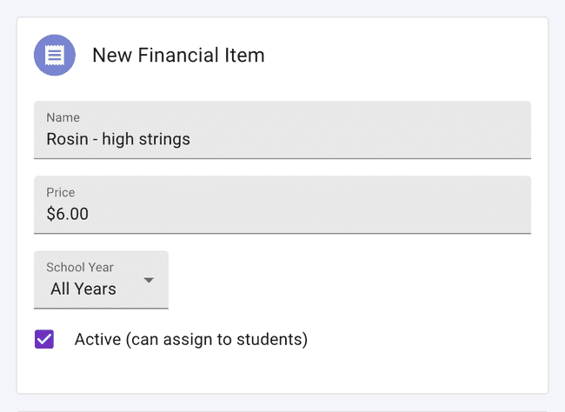The image size is (565, 412).
Task: Select the 'All Years' value in the dropdown
Action: (x=83, y=289)
